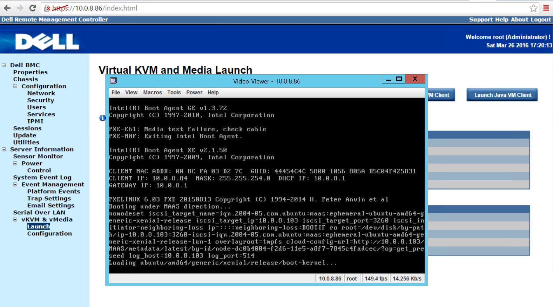
Task: Select Configuration under vKVM & vMedia
Action: pyautogui.click(x=49, y=233)
